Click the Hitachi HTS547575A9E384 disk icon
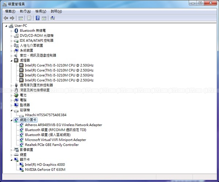Viewport: 219px width, 182px height. (22, 115)
